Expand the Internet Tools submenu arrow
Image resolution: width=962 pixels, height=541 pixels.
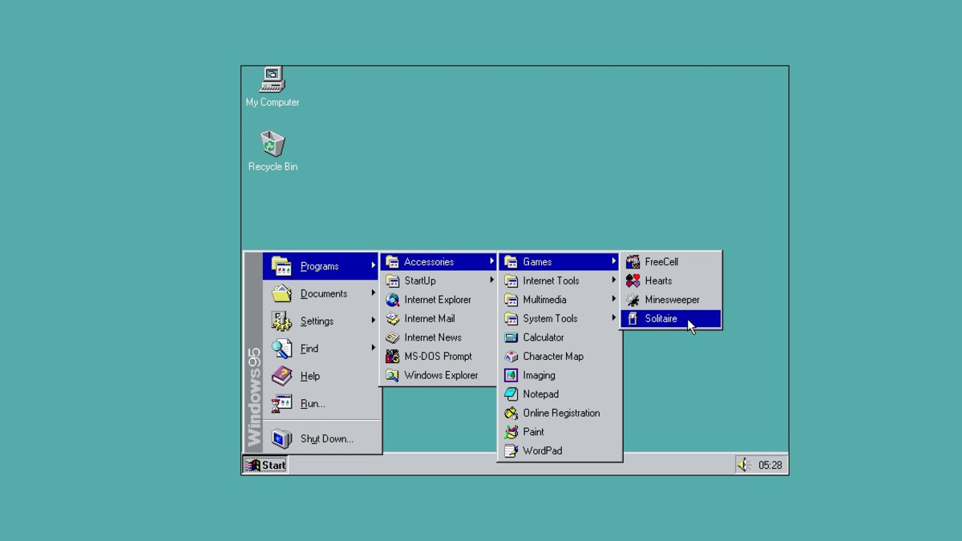coord(613,281)
